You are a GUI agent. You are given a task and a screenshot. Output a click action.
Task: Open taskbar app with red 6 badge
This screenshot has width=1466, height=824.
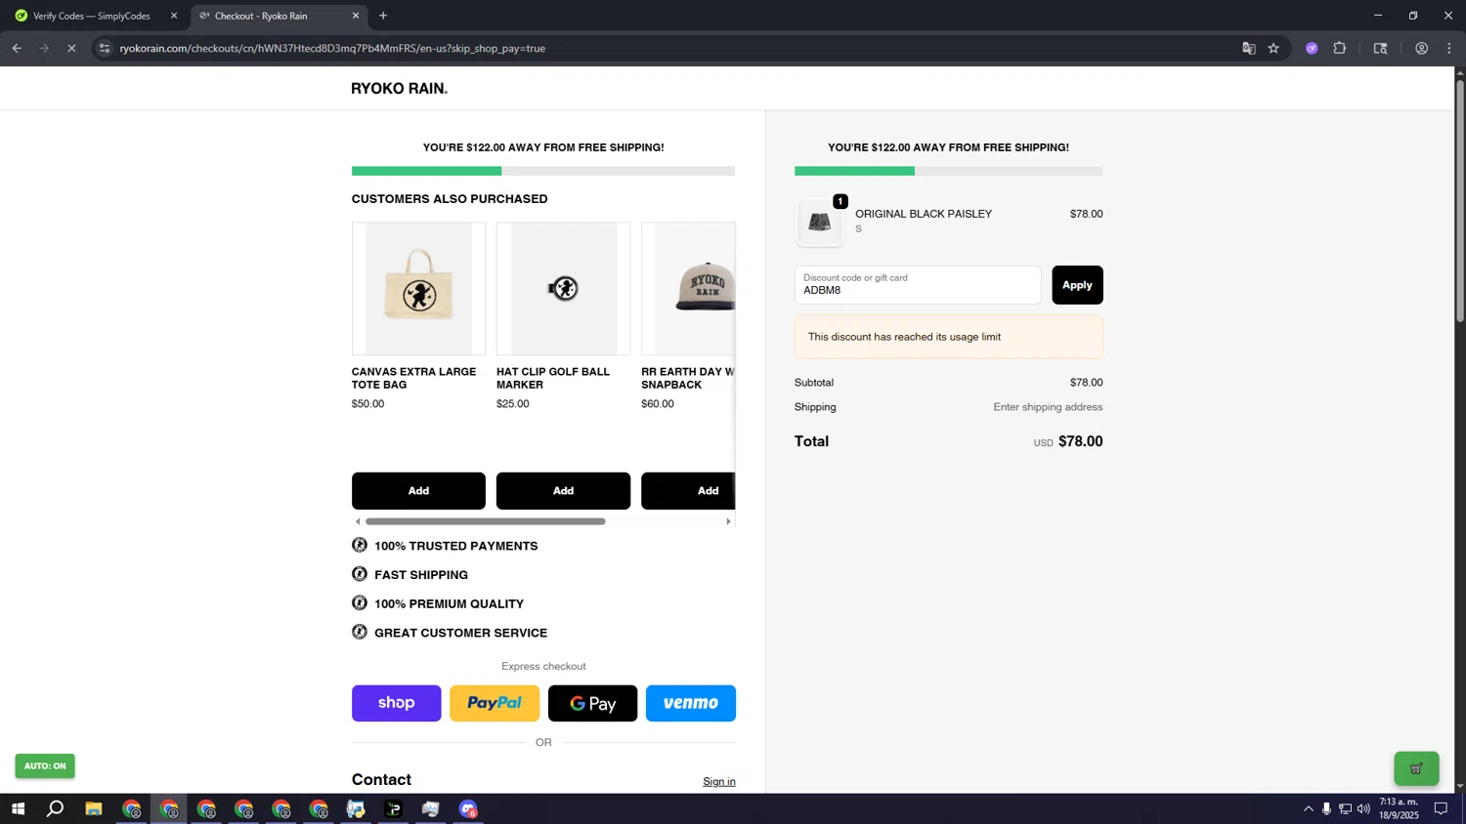[x=468, y=809]
